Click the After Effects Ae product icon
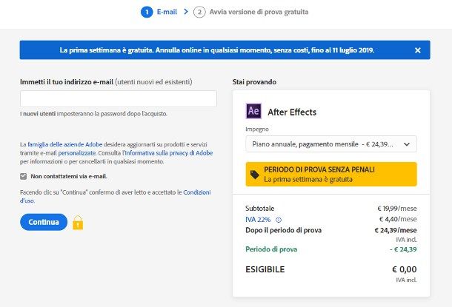 (253, 111)
